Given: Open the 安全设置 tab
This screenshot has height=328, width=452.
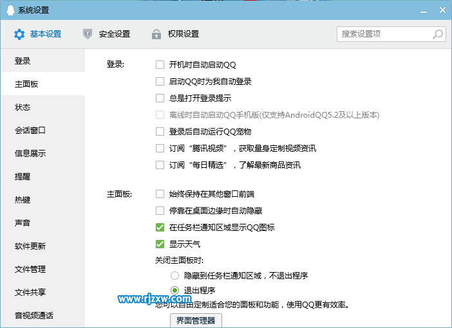Looking at the screenshot, I should tap(106, 34).
